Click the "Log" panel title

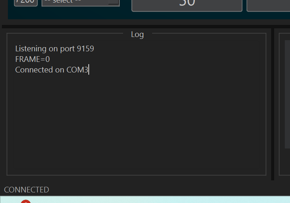point(137,34)
